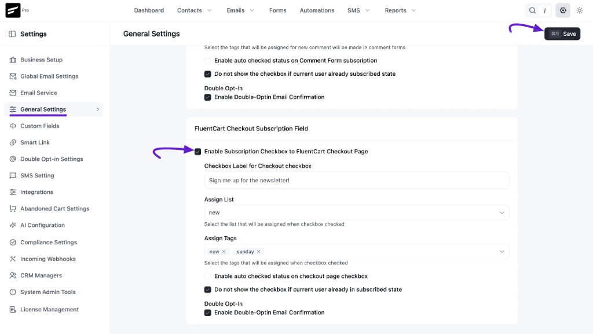Click the Save button
This screenshot has height=334, width=593.
[562, 34]
